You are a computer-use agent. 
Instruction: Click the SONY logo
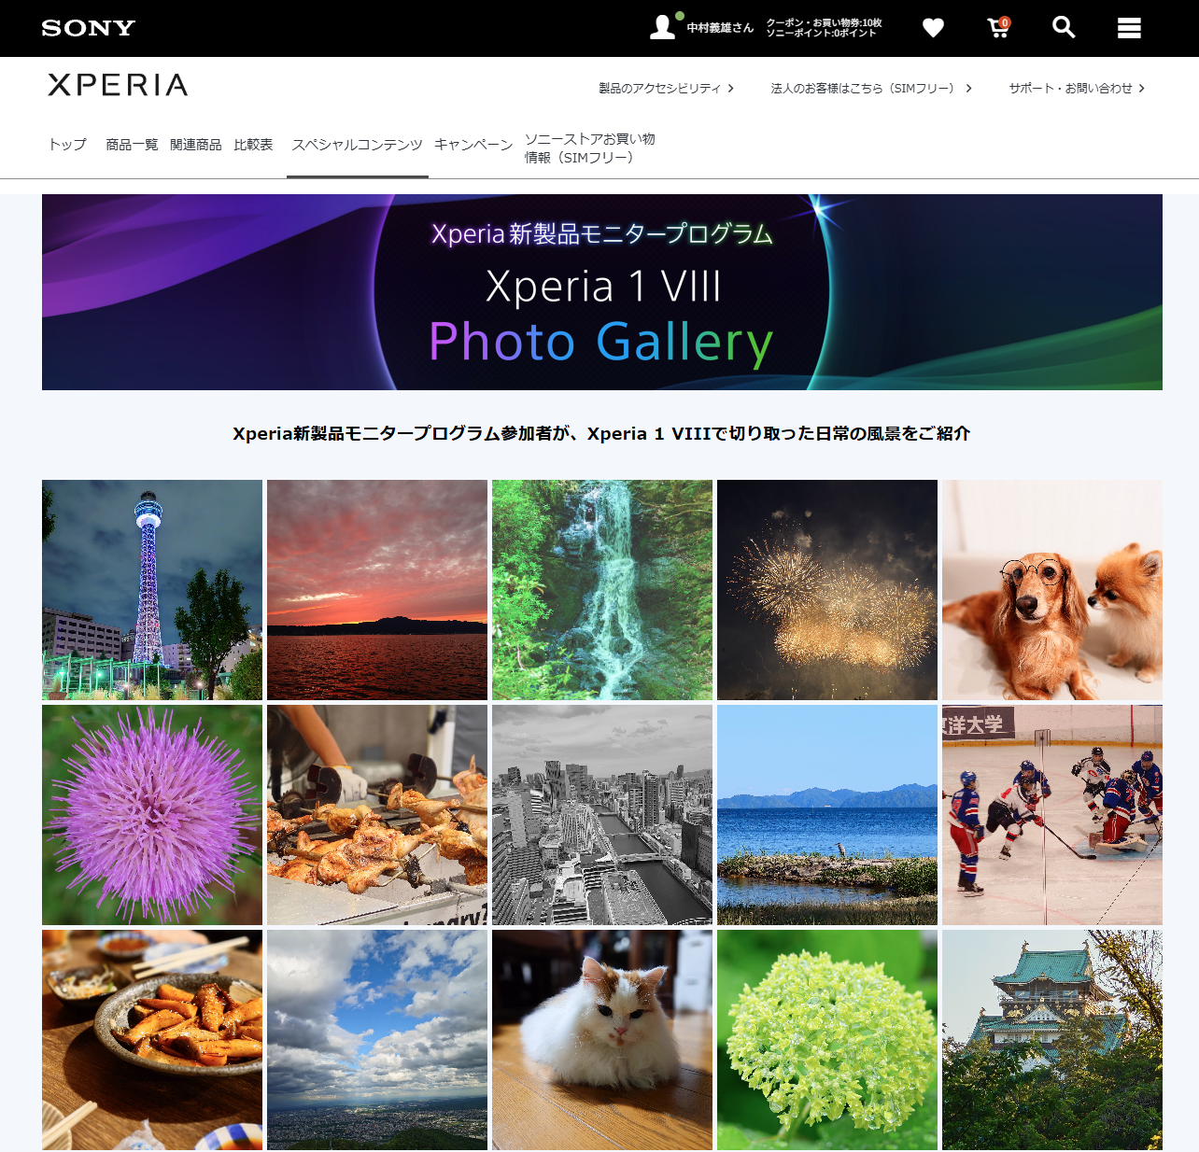89,28
